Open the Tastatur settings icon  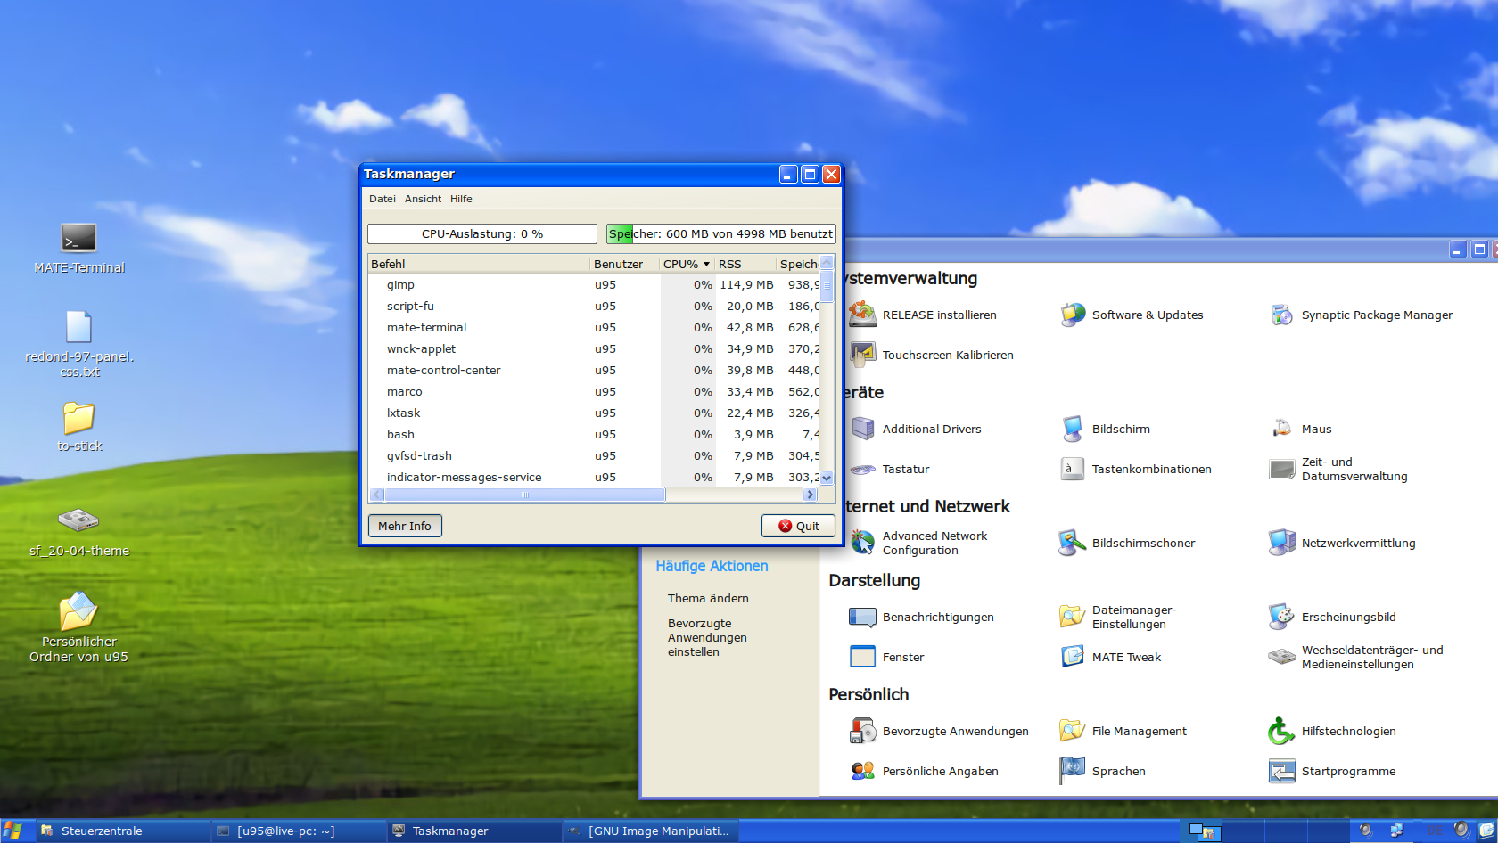[x=862, y=469]
